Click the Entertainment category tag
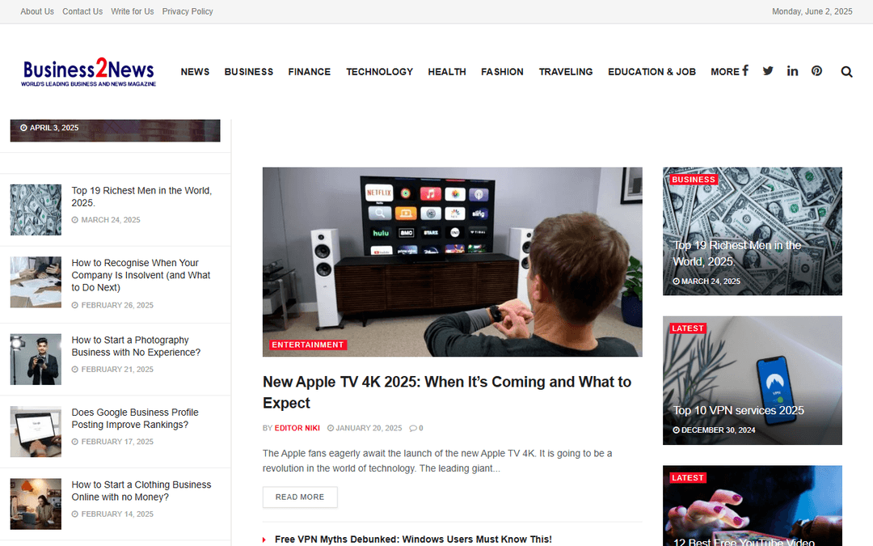 pyautogui.click(x=308, y=345)
